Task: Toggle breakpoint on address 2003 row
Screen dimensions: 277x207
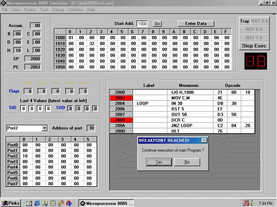Action: click(121, 98)
